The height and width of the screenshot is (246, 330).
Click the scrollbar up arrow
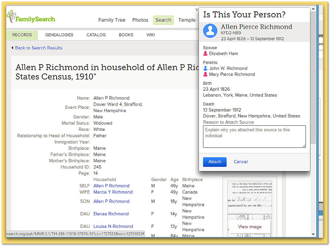pos(313,9)
